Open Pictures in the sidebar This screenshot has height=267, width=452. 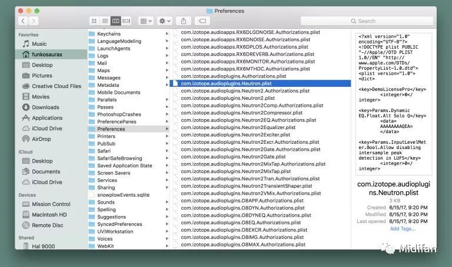pos(51,76)
